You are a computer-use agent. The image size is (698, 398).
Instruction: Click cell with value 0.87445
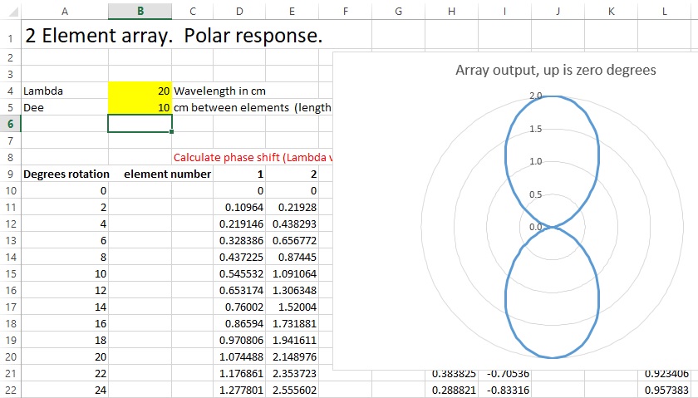292,258
